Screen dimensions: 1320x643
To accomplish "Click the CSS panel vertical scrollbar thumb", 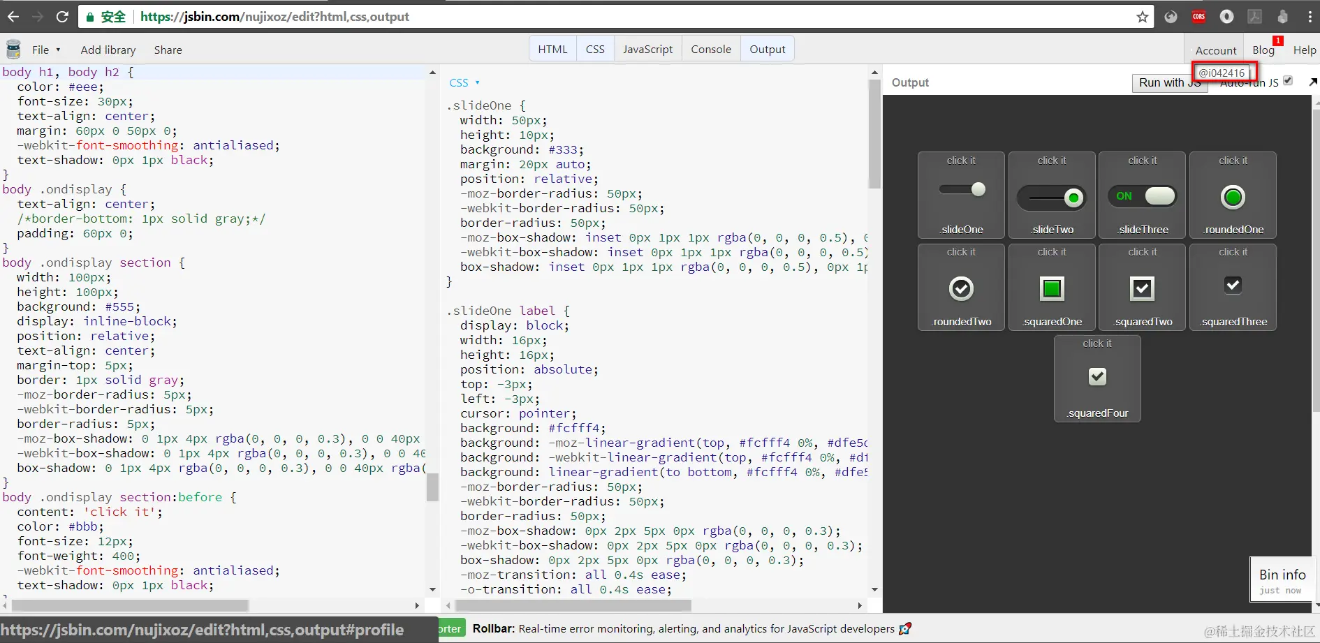I will 874,133.
